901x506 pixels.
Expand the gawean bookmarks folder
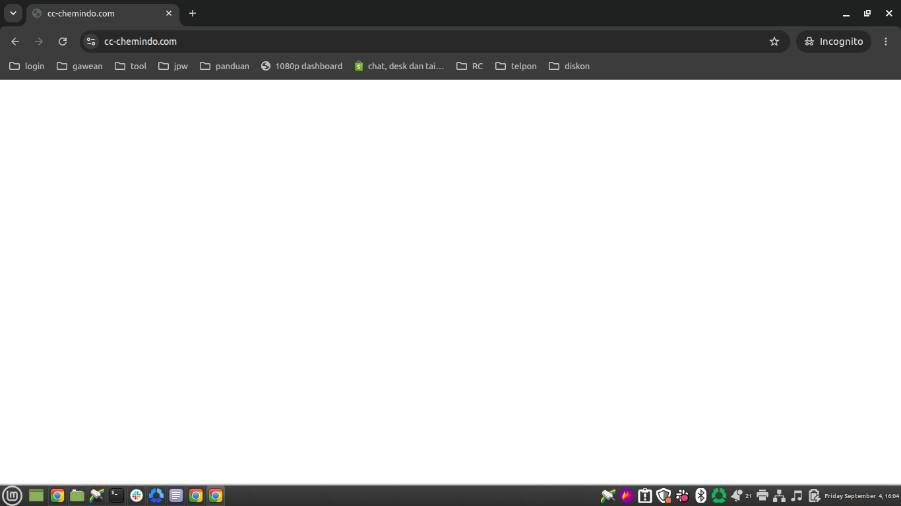tap(80, 66)
